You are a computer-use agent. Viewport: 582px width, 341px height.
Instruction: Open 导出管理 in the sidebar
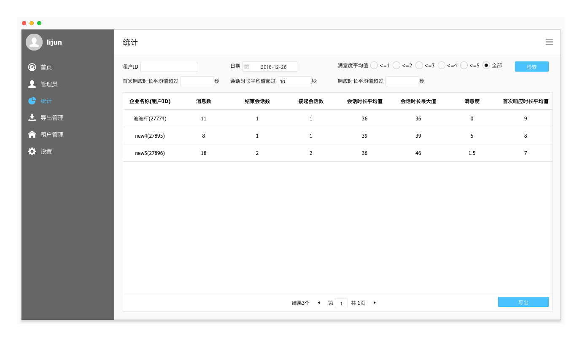click(x=68, y=118)
